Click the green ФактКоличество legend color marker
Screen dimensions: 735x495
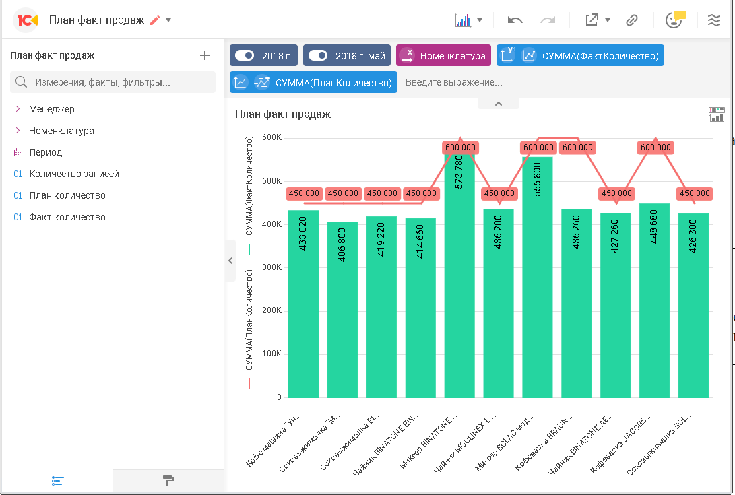coord(249,249)
